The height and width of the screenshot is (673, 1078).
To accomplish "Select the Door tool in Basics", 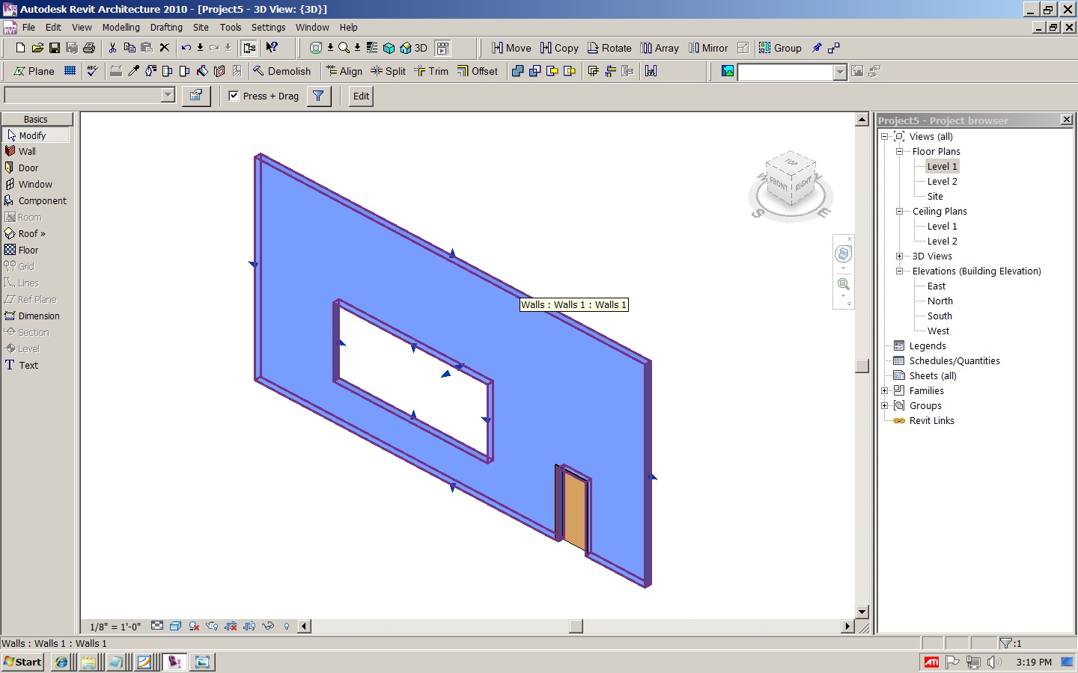I will (x=28, y=168).
